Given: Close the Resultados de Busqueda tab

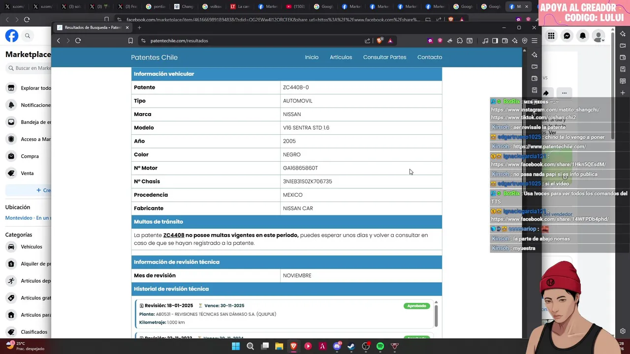Looking at the screenshot, I should tap(127, 28).
